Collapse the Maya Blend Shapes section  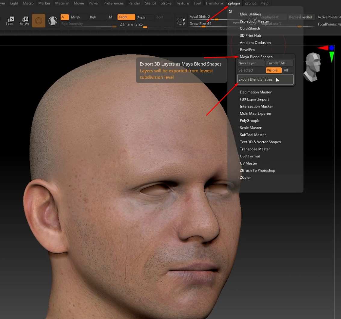(x=256, y=57)
